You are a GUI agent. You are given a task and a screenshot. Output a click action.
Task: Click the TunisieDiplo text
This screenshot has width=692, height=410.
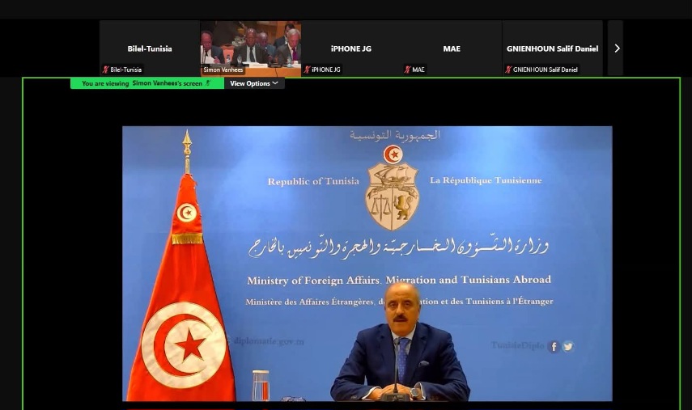pyautogui.click(x=517, y=345)
